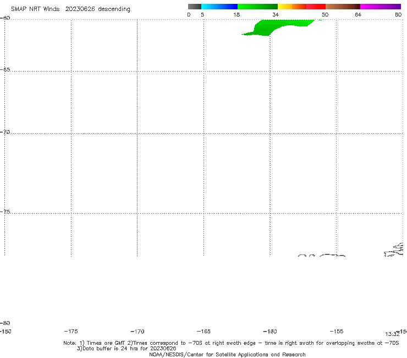Click the longitude label -175
This screenshot has height=358, width=407.
click(71, 331)
